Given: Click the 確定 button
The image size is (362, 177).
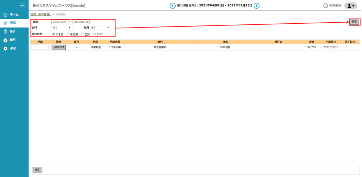Looking at the screenshot, I should [37, 170].
